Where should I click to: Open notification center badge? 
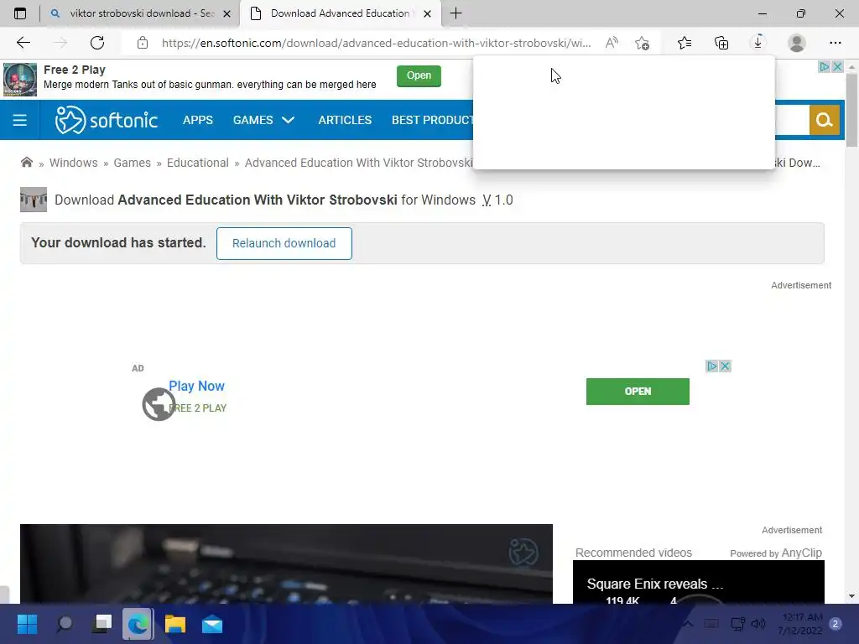(x=835, y=624)
